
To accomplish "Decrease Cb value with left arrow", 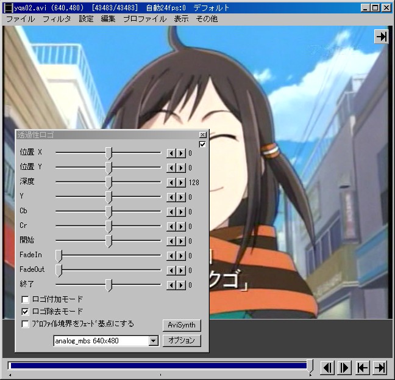I will coord(171,211).
